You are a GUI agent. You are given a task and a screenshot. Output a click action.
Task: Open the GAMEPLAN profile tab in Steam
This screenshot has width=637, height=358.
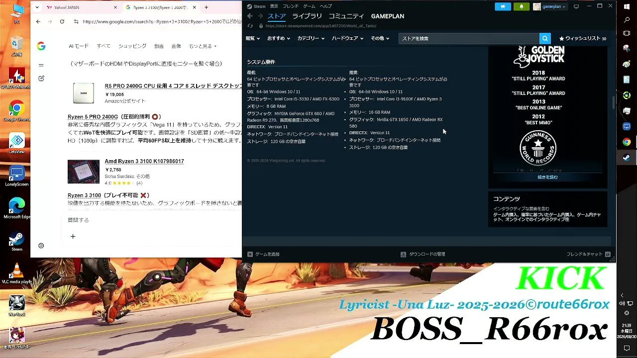click(388, 16)
